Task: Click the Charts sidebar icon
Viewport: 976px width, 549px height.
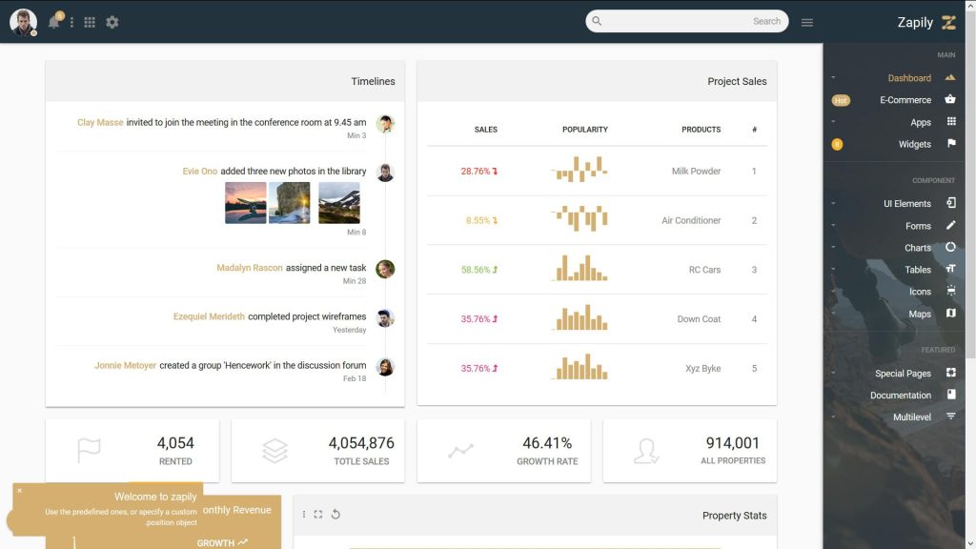Action: point(949,247)
